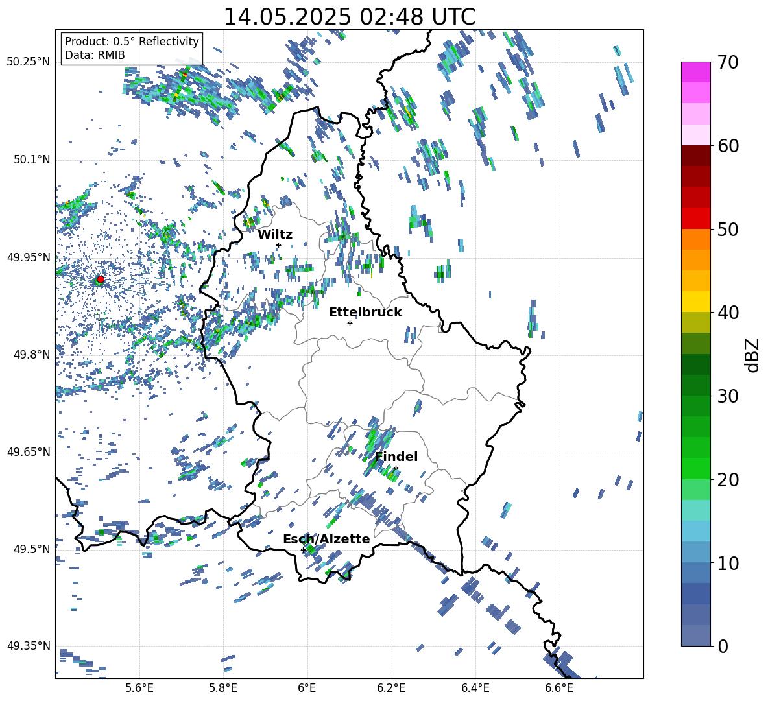The width and height of the screenshot is (768, 701).
Task: Click the orange colorbar segment below 50
Action: [695, 239]
